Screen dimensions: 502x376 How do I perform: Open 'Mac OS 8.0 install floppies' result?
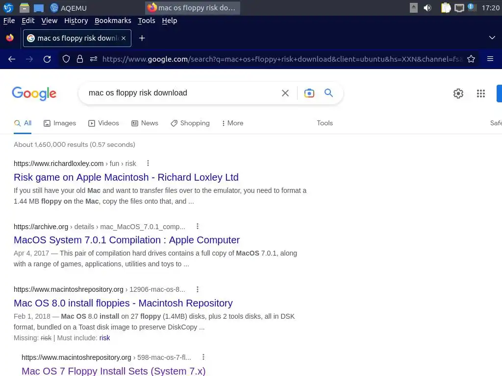[123, 303]
